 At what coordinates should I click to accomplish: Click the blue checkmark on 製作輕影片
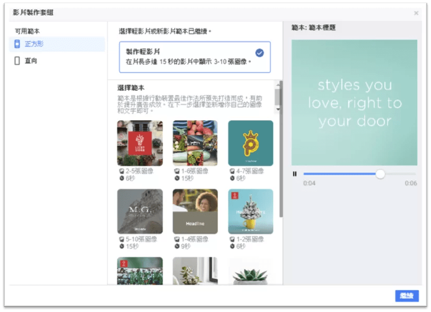coord(259,53)
